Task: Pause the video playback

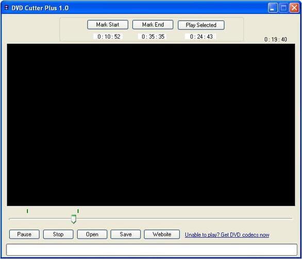Action: pos(24,234)
